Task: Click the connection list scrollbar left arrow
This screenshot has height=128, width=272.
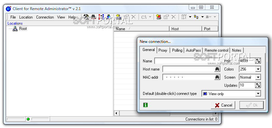Action: coord(116,113)
